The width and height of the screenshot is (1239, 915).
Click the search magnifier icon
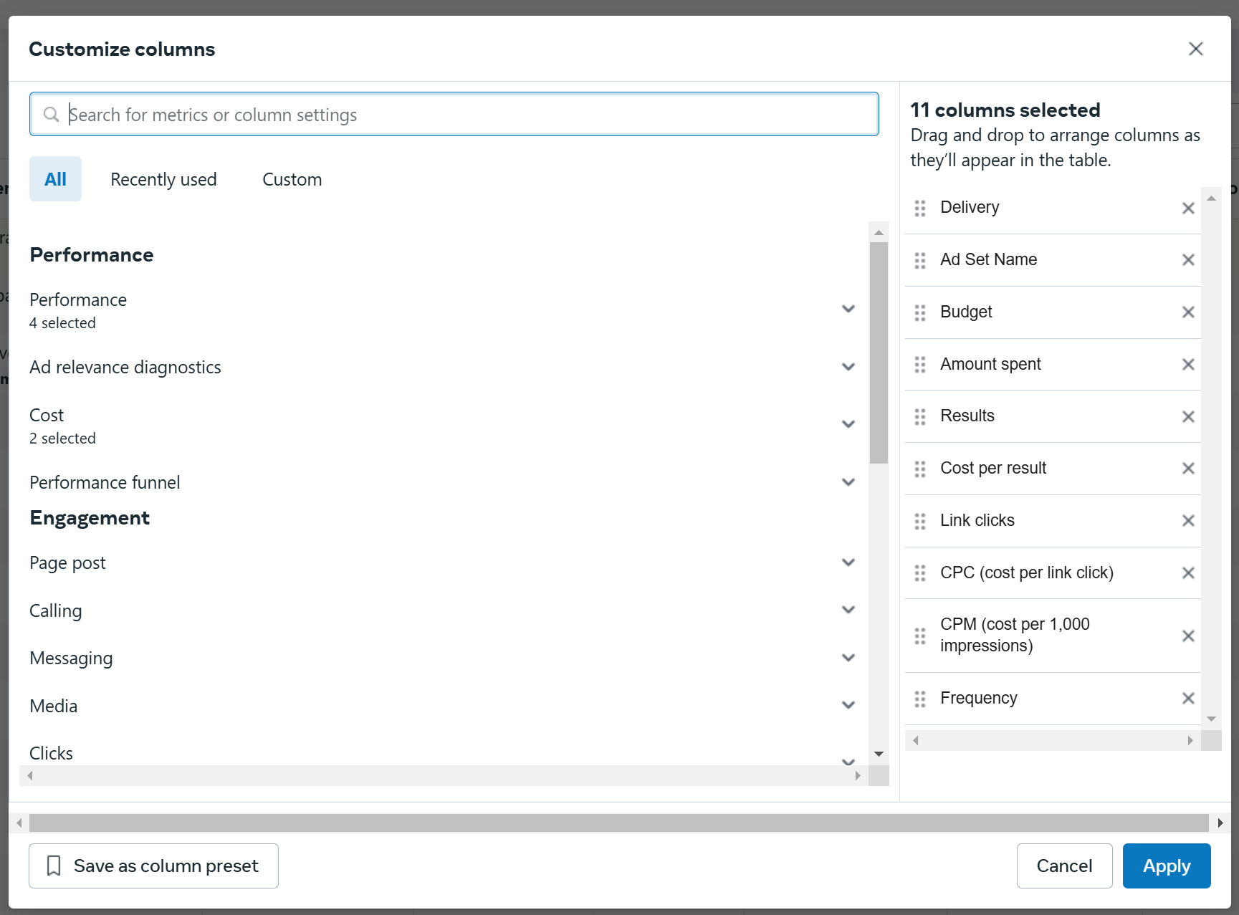tap(51, 115)
